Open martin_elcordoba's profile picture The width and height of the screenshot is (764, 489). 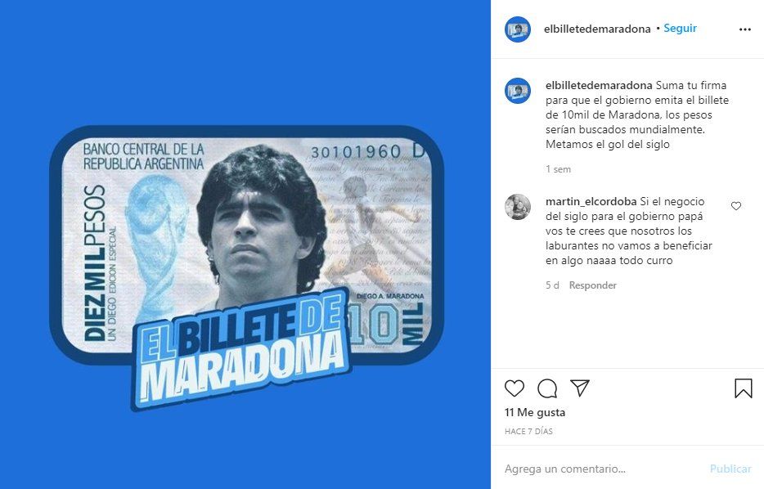tap(518, 207)
